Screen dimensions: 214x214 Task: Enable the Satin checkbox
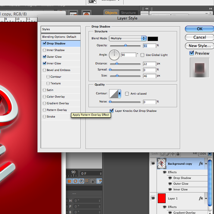(x=44, y=90)
